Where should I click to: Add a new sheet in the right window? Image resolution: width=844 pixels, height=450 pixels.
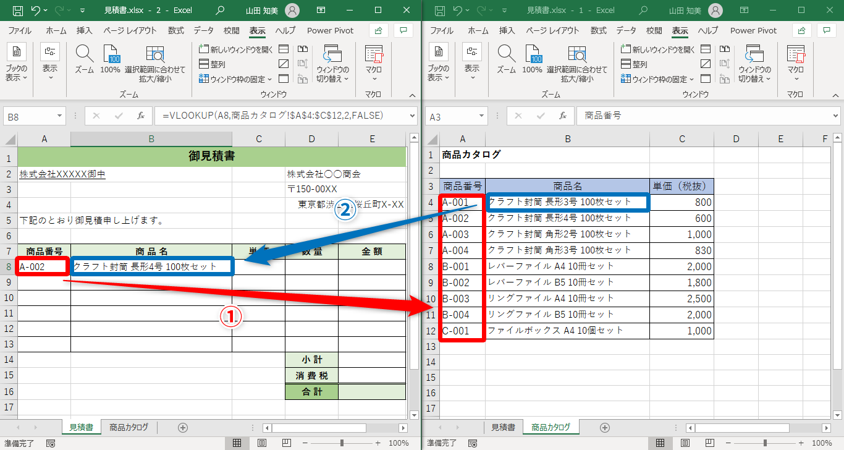point(605,427)
